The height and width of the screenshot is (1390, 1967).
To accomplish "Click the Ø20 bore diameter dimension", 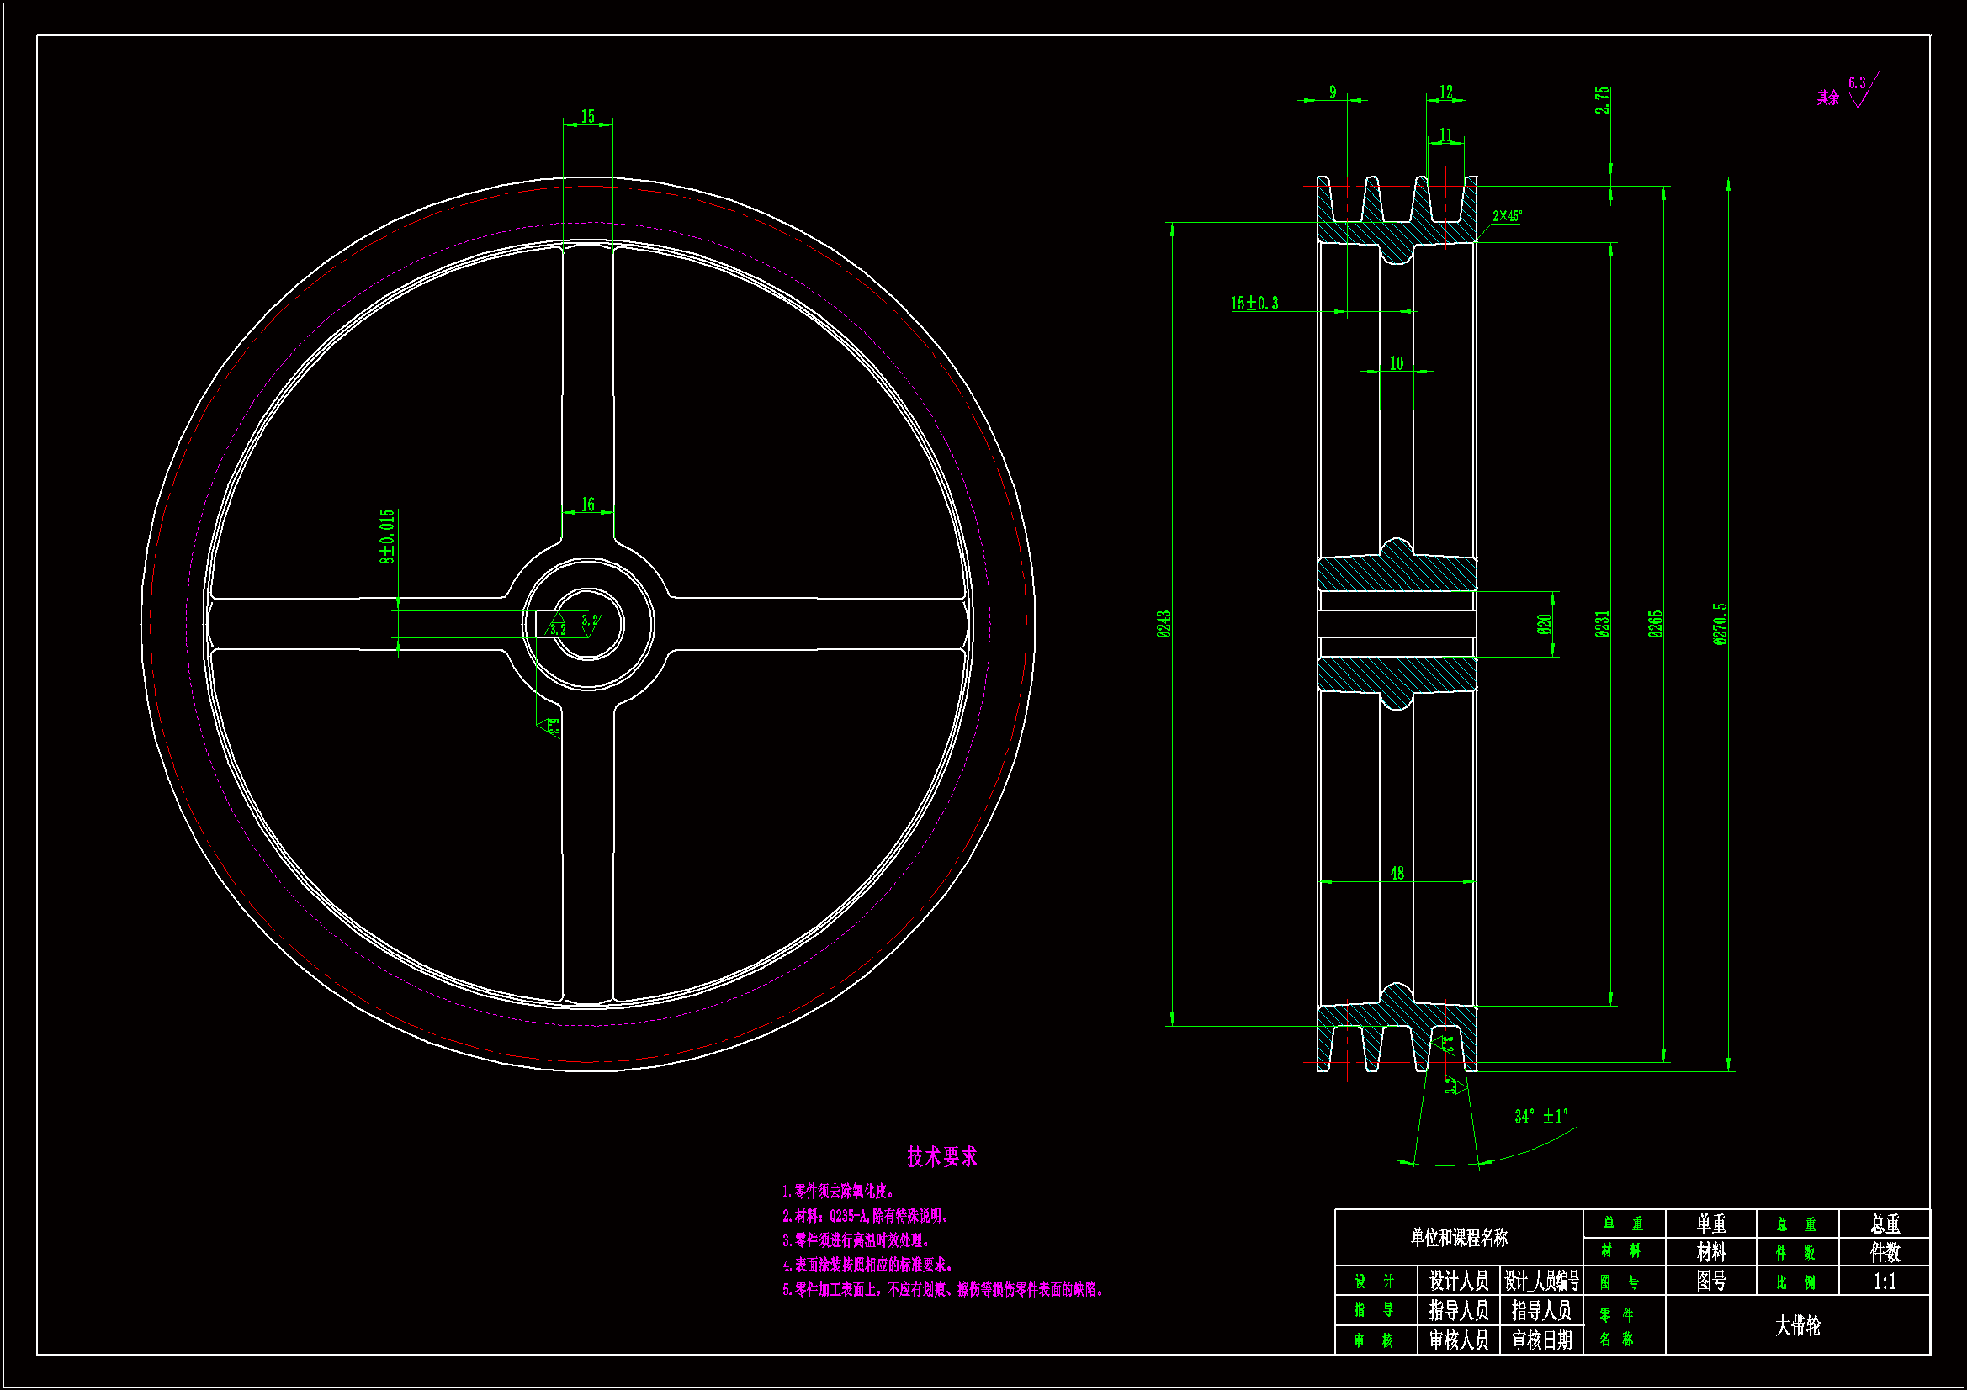I will point(1545,624).
